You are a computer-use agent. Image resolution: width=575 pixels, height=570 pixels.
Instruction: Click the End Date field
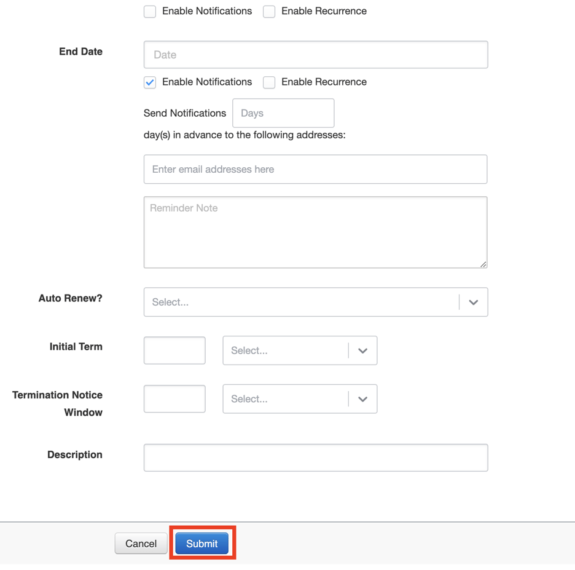tap(315, 54)
